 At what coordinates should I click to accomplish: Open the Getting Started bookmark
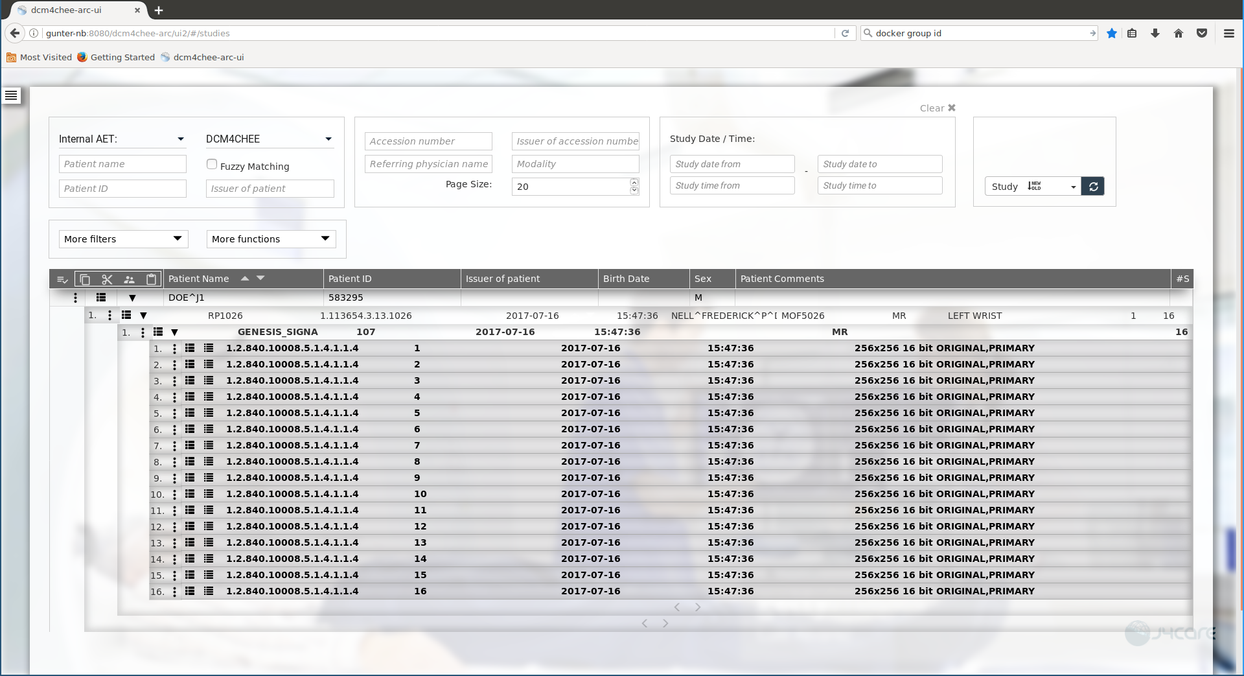[x=116, y=57]
